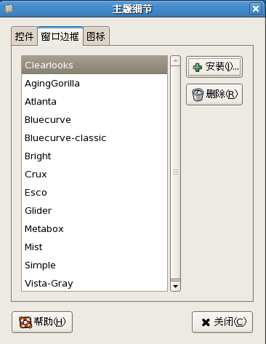
Task: Click the theme app icon in title bar
Action: tap(9, 9)
